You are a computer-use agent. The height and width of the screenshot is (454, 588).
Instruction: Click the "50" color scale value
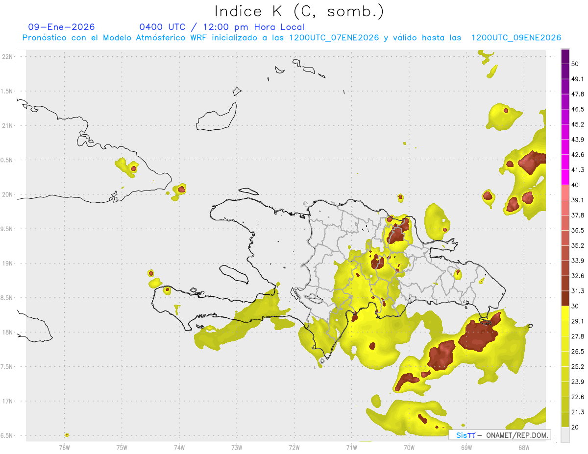click(x=575, y=64)
